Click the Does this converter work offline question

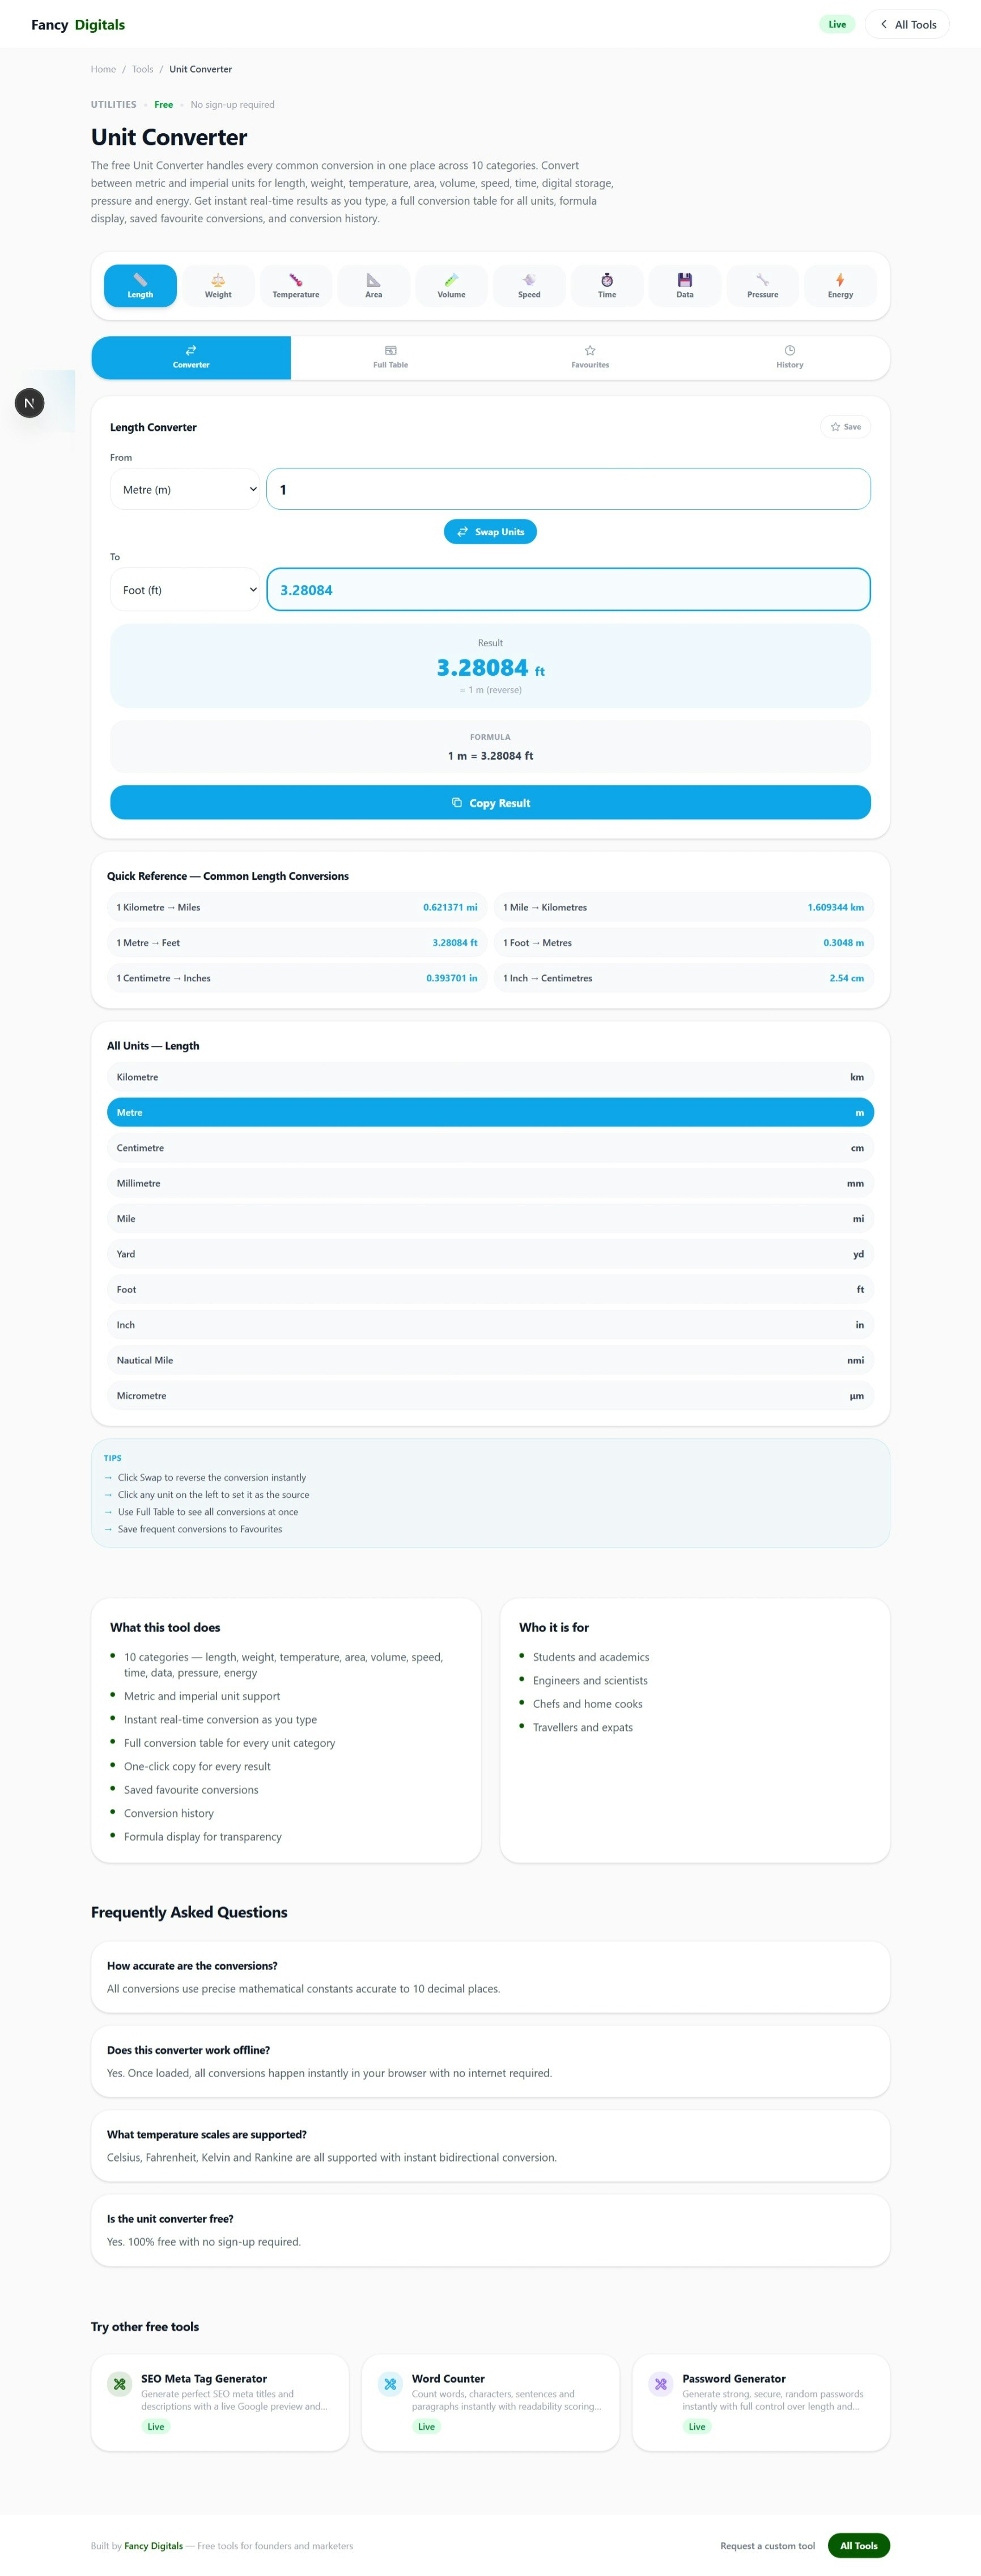point(188,2050)
